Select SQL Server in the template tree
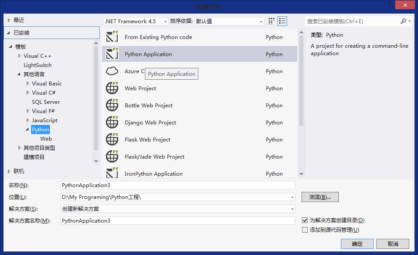Viewport: 418px width, 255px height. tap(46, 102)
